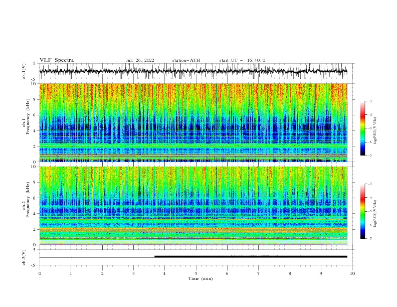Click the time axis tick label '0'
The width and height of the screenshot is (397, 307).
point(40,273)
